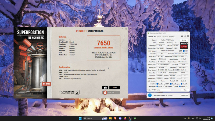Show hidden system tray icons
Screen dimensions: 215x121
click(185, 118)
